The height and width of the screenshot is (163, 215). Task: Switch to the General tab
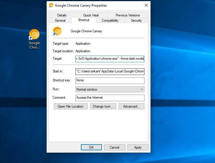coord(60,20)
